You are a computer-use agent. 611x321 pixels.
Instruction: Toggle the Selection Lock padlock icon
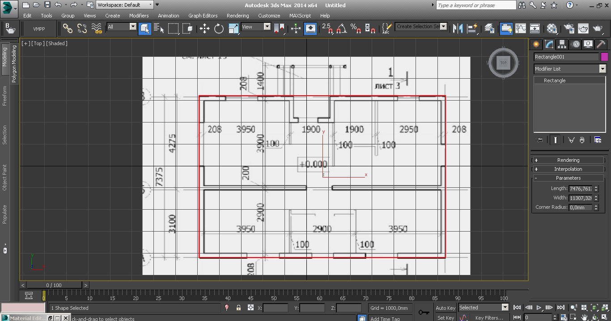238,308
